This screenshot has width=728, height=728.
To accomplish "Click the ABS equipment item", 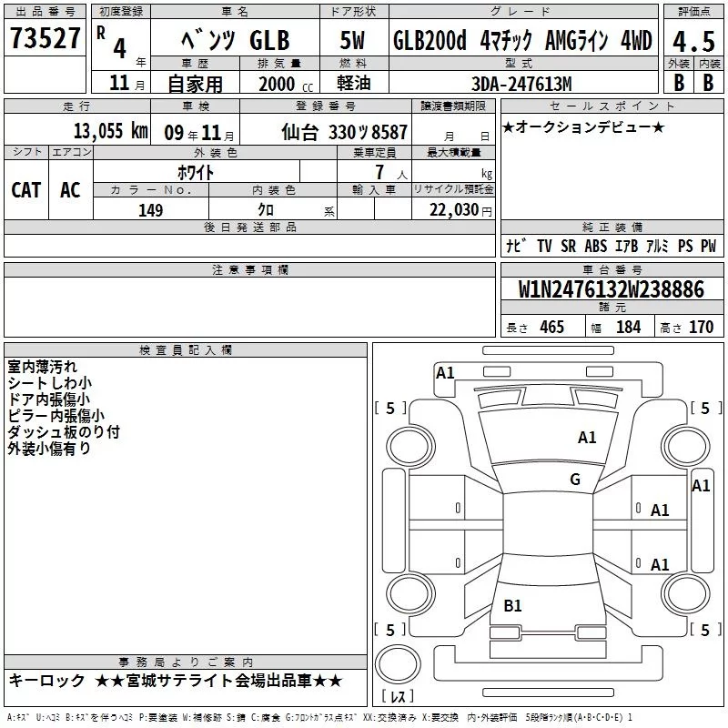I will click(595, 246).
